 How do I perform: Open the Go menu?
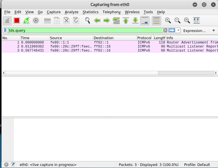tap(40, 12)
